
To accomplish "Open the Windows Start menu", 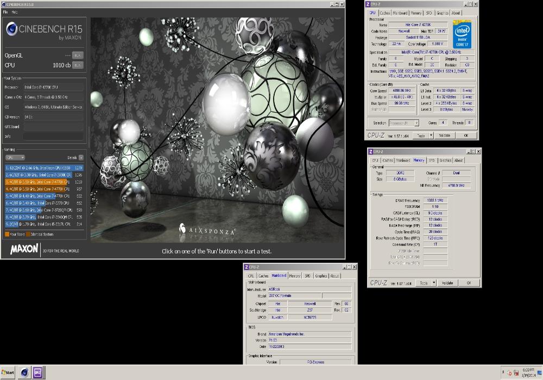I will (x=8, y=372).
